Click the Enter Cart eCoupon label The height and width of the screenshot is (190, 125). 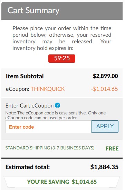29,106
